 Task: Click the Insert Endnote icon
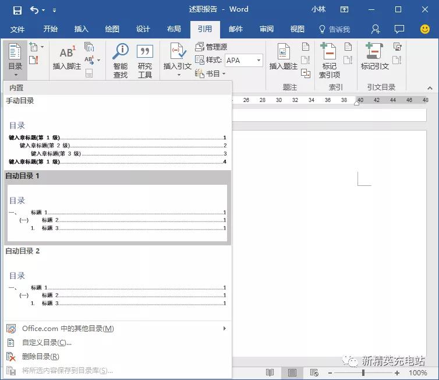click(89, 47)
